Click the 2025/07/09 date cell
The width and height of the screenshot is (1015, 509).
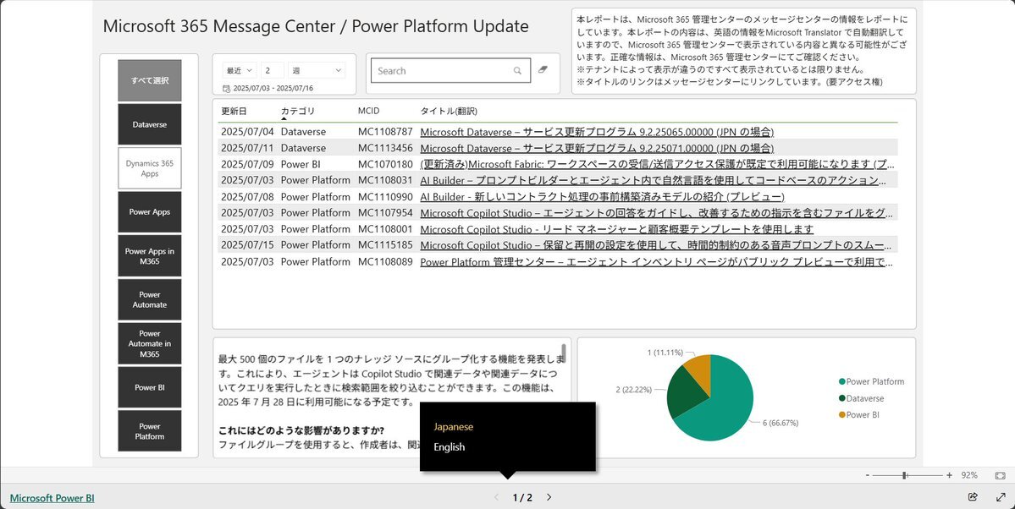[247, 164]
